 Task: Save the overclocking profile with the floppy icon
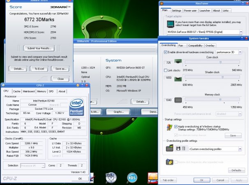[178, 148]
